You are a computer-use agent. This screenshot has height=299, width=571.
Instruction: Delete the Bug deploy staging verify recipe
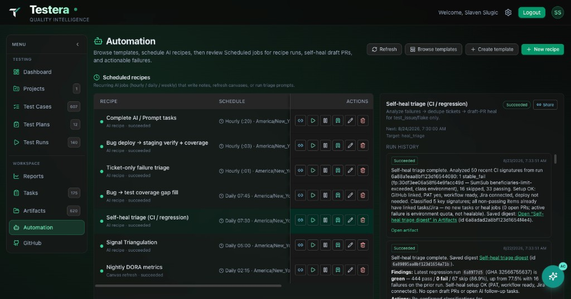(x=362, y=145)
